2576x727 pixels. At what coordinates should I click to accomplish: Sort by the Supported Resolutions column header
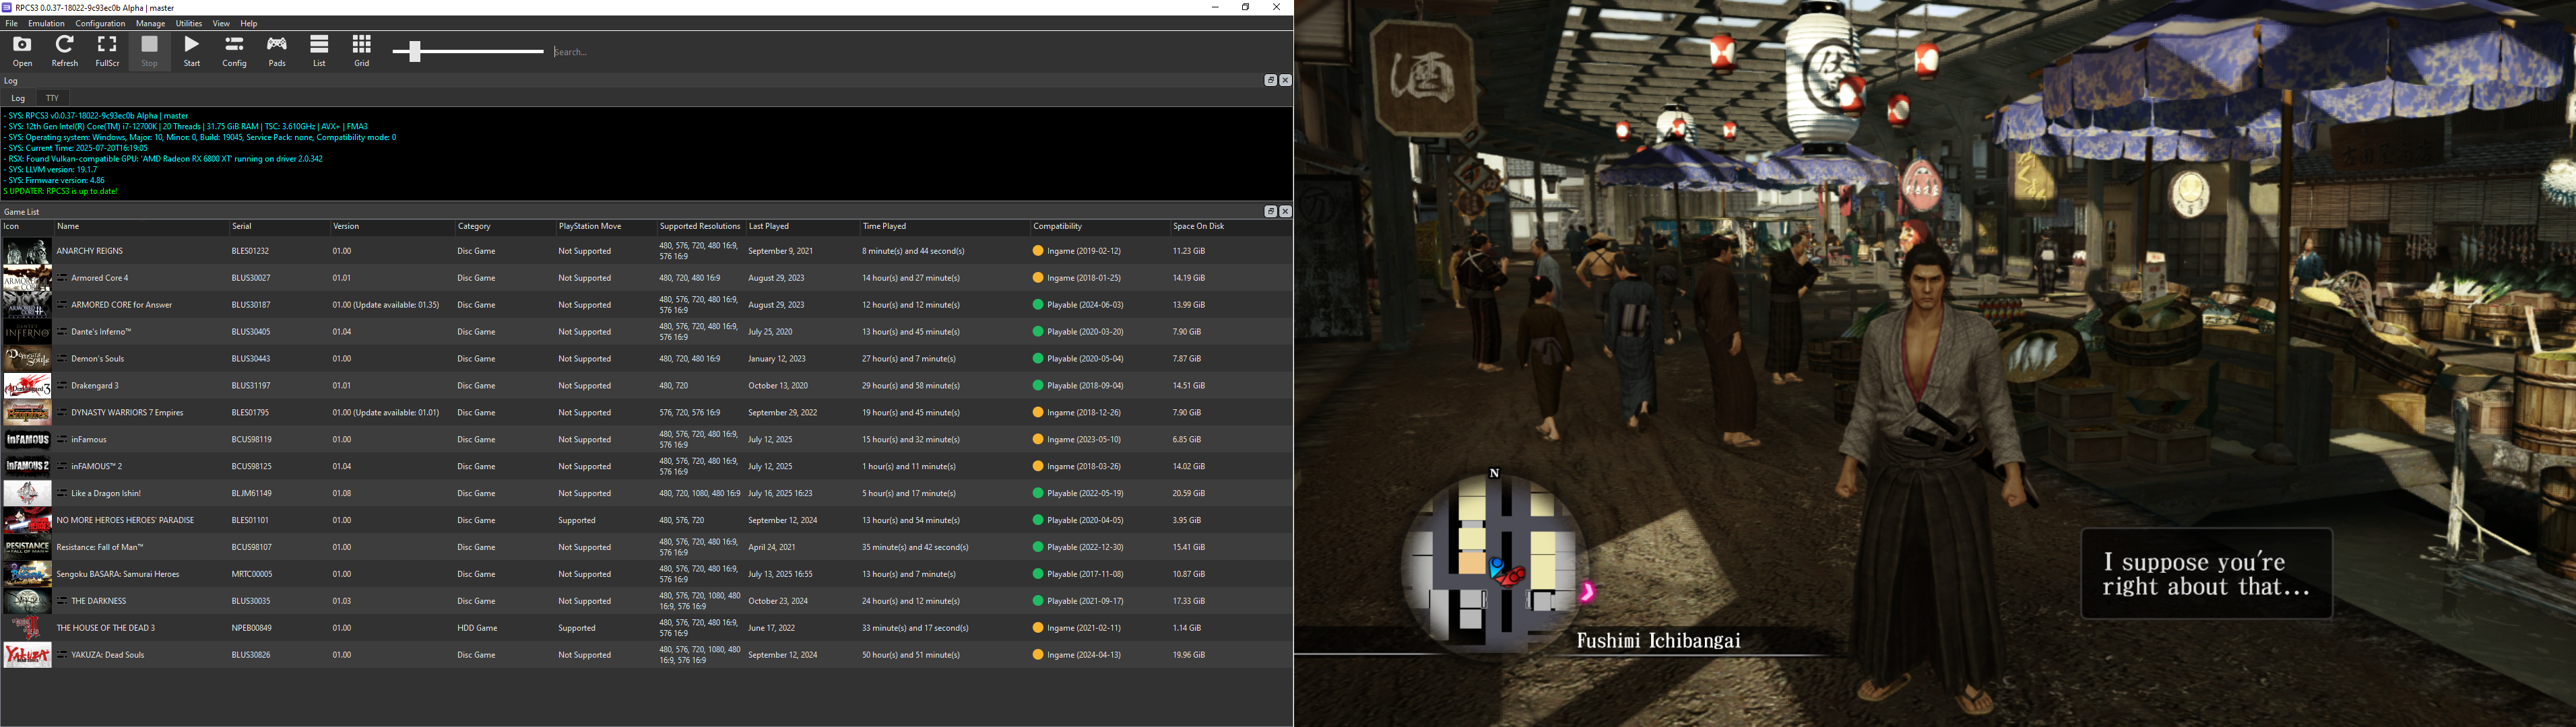click(x=702, y=227)
